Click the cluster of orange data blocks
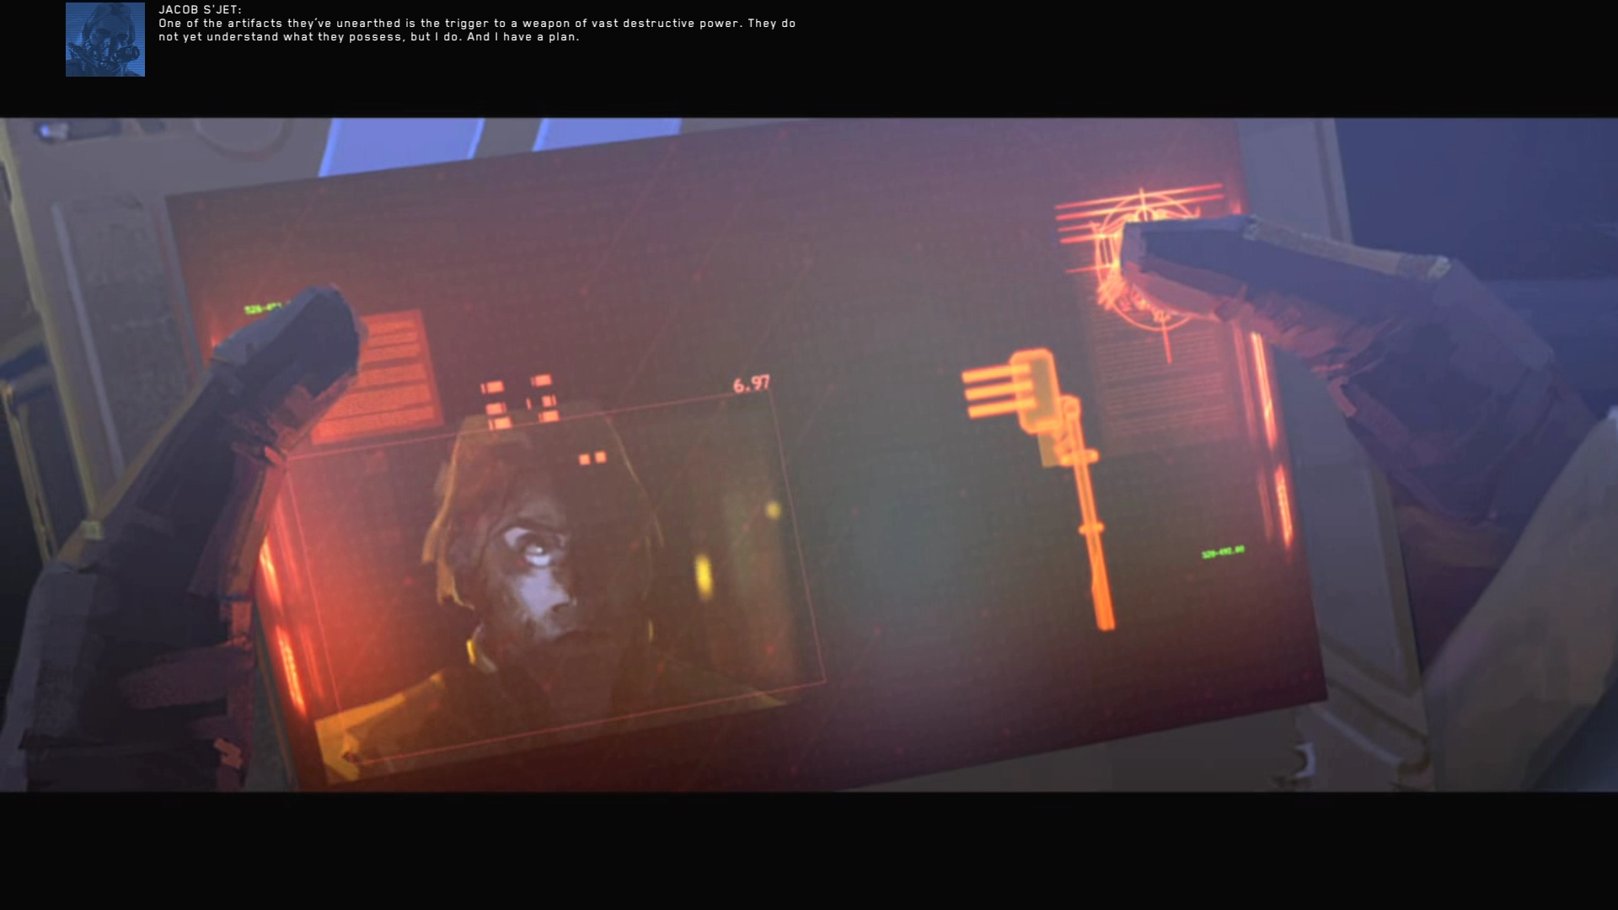The height and width of the screenshot is (910, 1618). pyautogui.click(x=520, y=402)
